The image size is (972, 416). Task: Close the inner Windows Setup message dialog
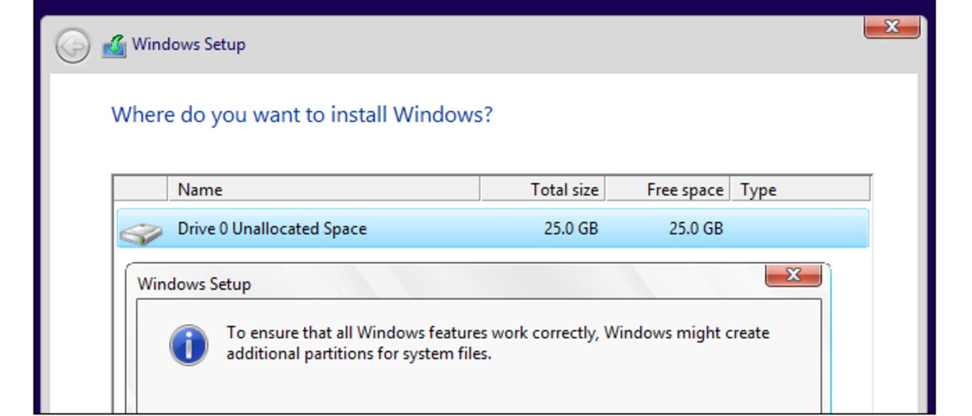pyautogui.click(x=793, y=275)
